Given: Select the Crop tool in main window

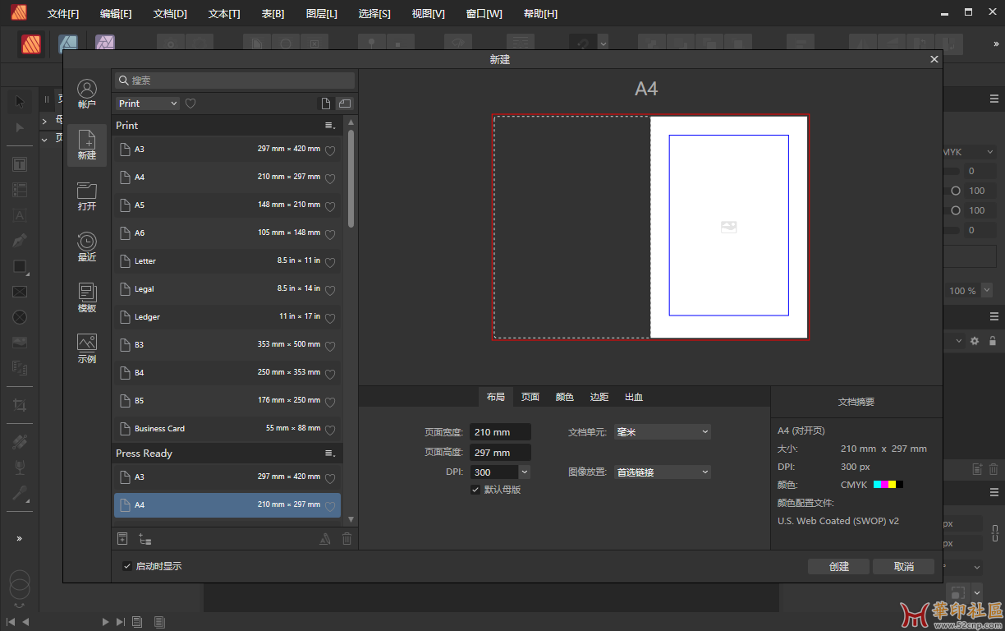Looking at the screenshot, I should (x=20, y=405).
